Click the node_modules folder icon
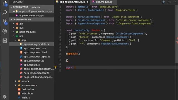Viewport: 178px width, 100px height. coord(17,32)
